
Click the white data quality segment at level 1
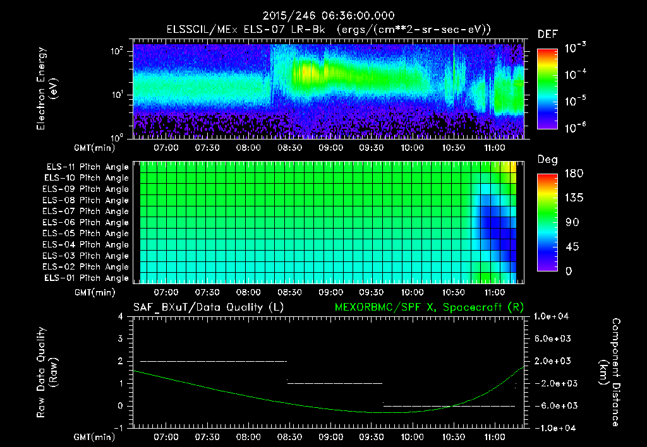point(335,383)
